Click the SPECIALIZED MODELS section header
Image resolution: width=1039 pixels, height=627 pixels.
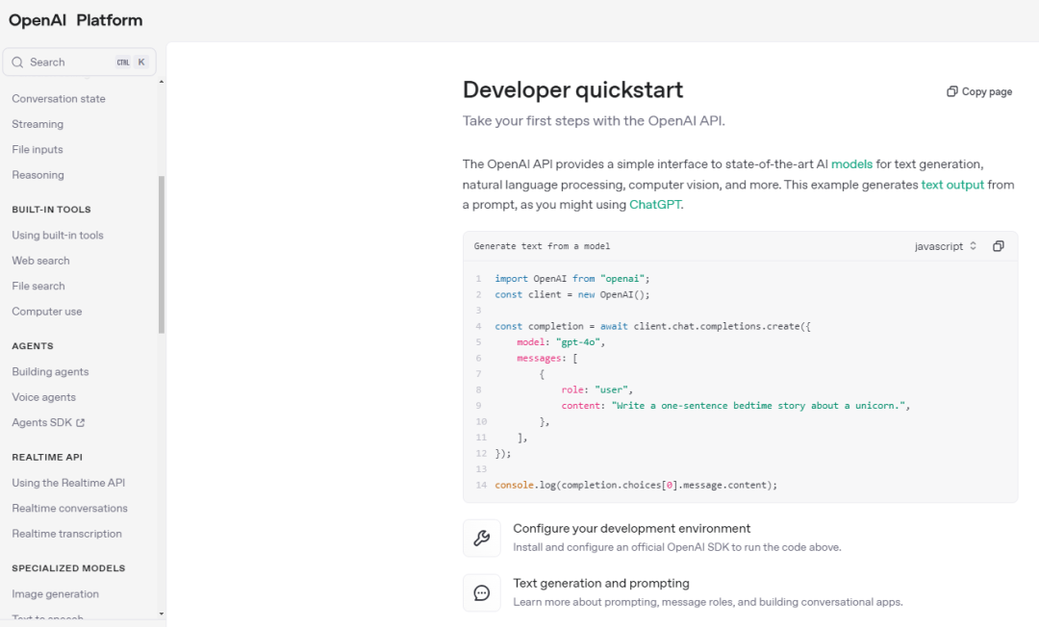(x=68, y=568)
